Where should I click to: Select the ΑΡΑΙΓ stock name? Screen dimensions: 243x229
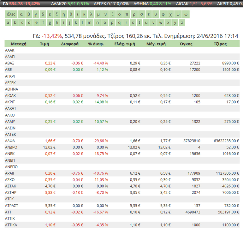10,173
